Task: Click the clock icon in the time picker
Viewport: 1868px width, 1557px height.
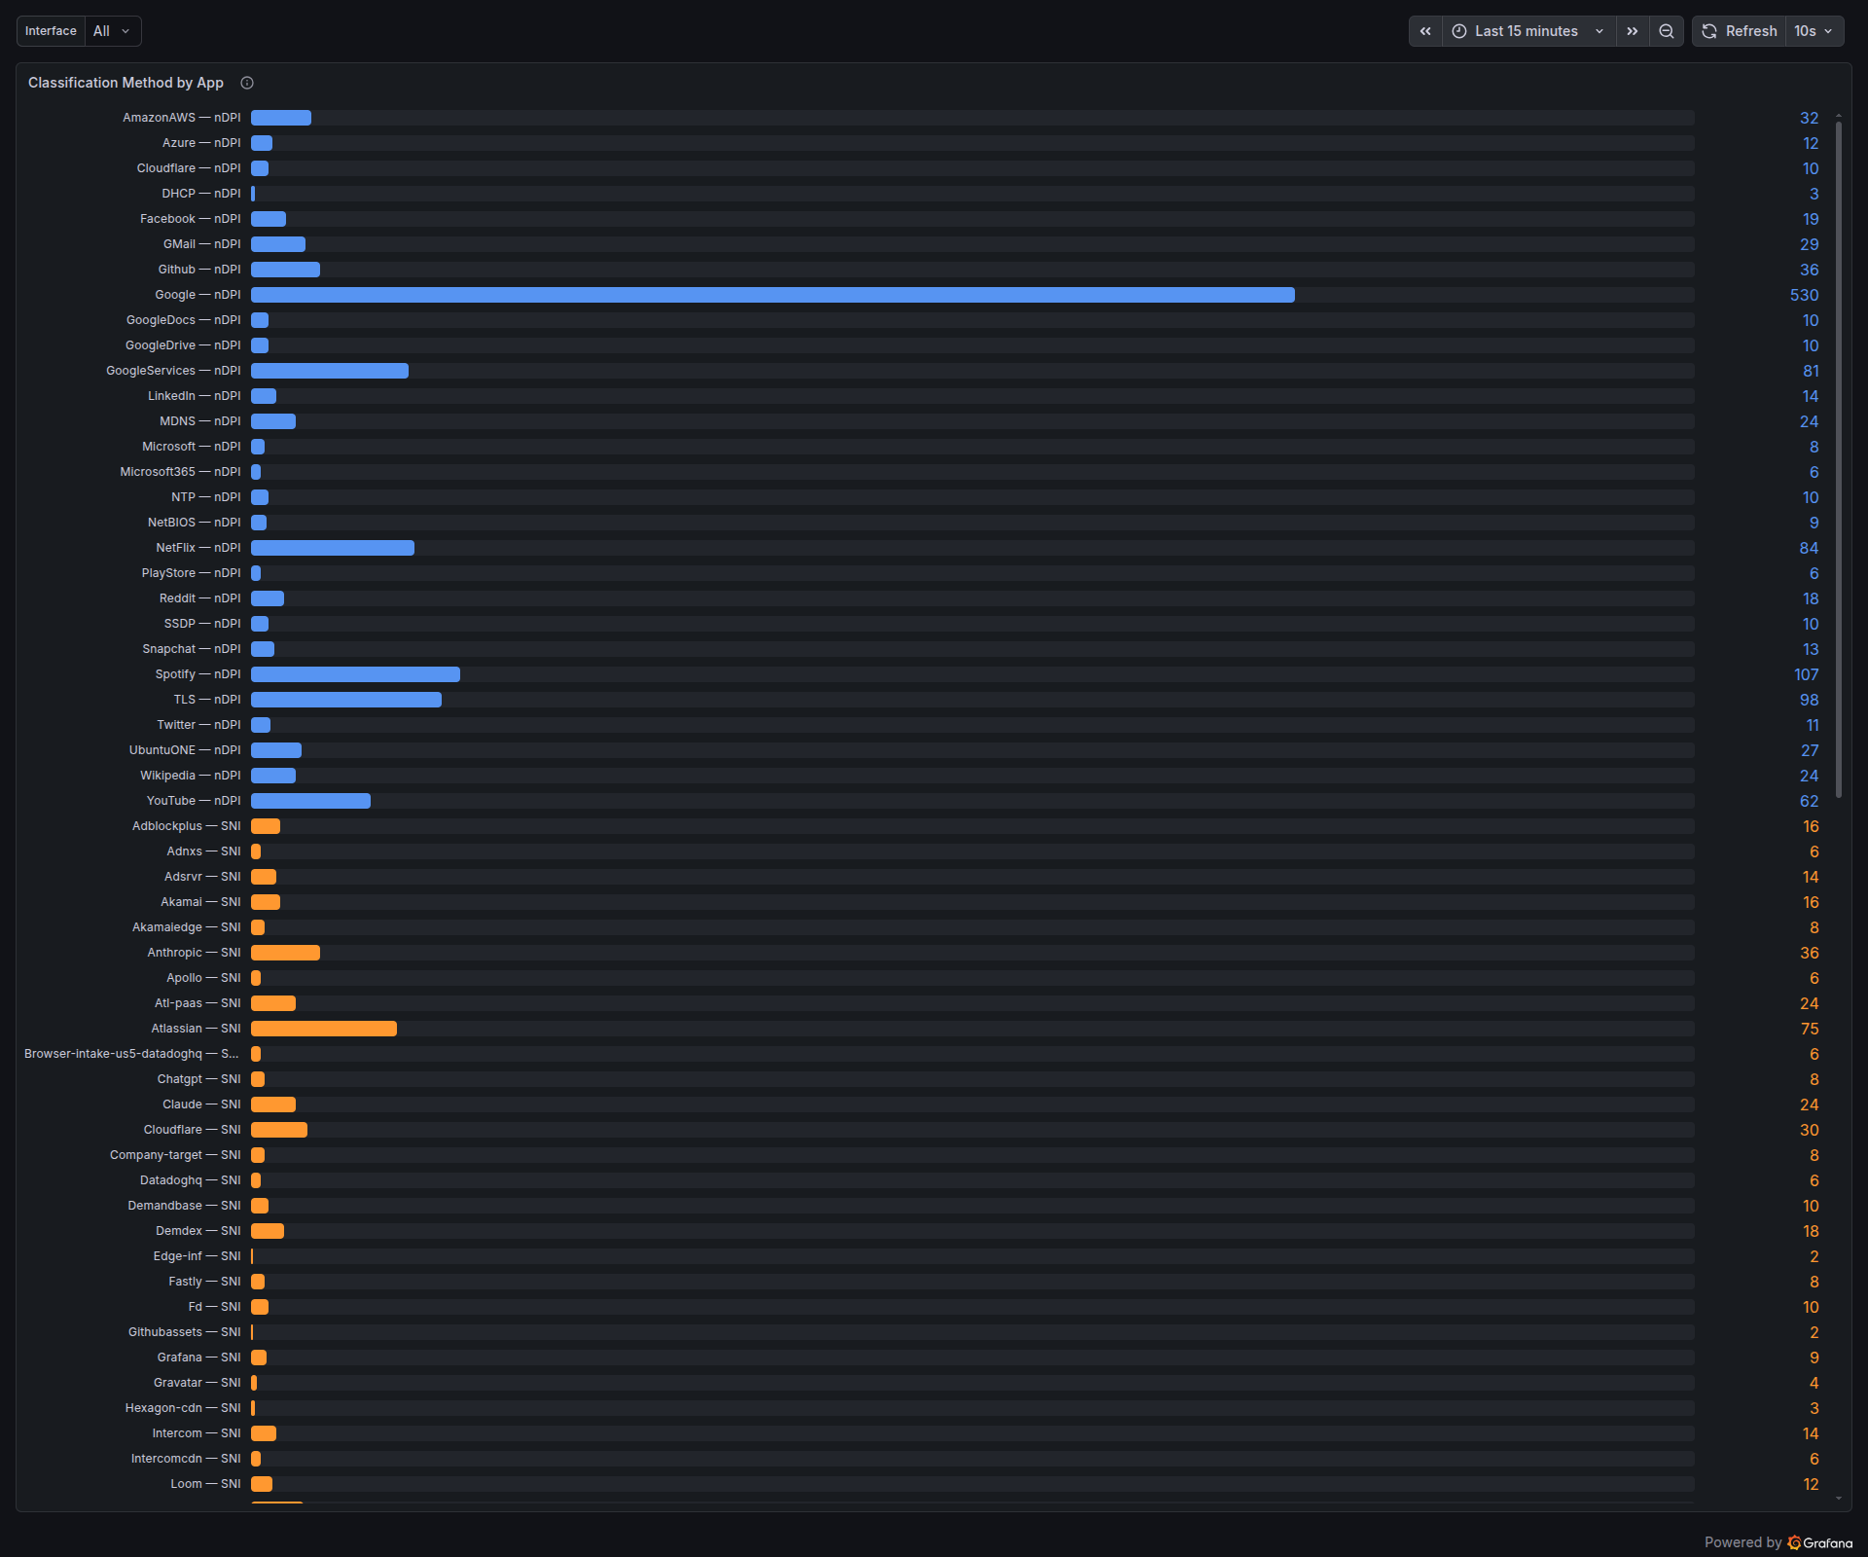Action: pos(1458,31)
